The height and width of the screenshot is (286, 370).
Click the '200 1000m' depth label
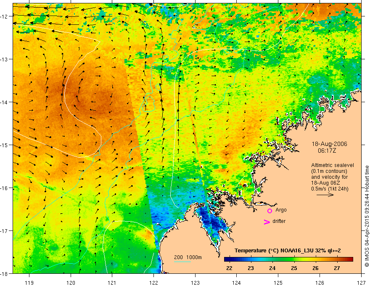188,257
